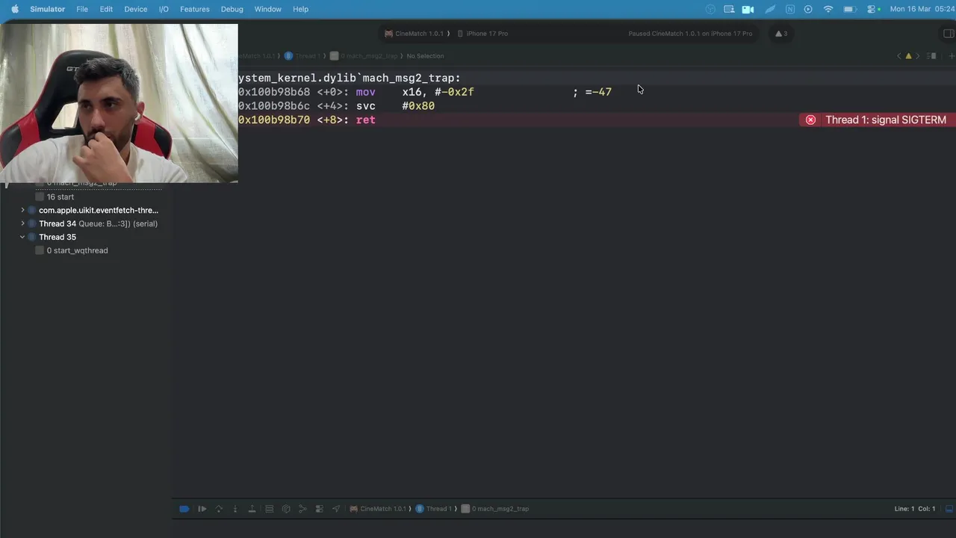Click Continue program execution button

(202, 509)
